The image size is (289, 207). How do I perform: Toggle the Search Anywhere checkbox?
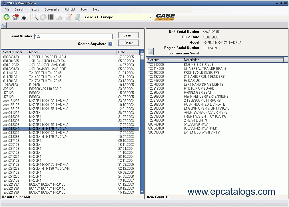111,44
